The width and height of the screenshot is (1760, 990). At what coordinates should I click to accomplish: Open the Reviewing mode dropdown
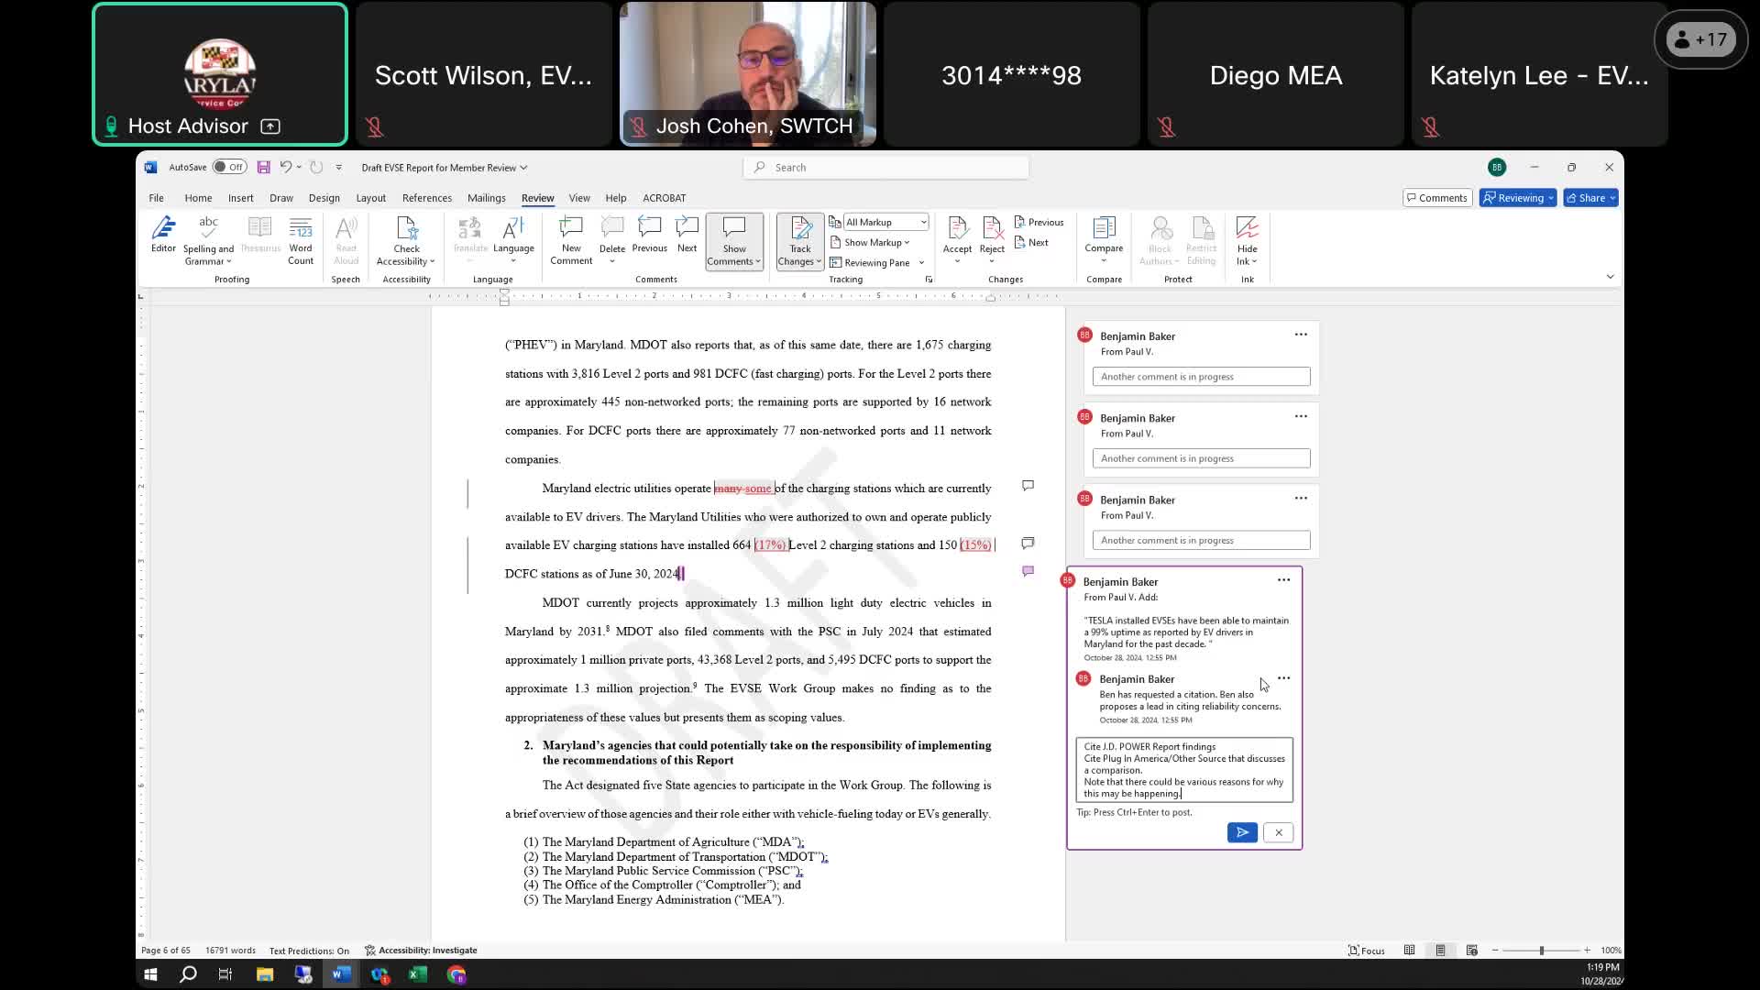coord(1517,198)
